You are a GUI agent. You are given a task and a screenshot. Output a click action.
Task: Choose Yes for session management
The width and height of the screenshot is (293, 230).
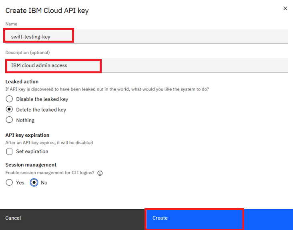click(9, 182)
